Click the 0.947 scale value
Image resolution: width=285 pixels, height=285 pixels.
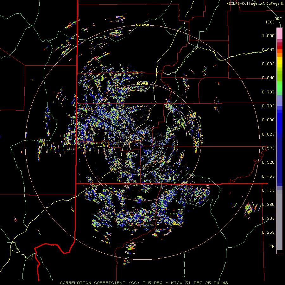(x=268, y=50)
